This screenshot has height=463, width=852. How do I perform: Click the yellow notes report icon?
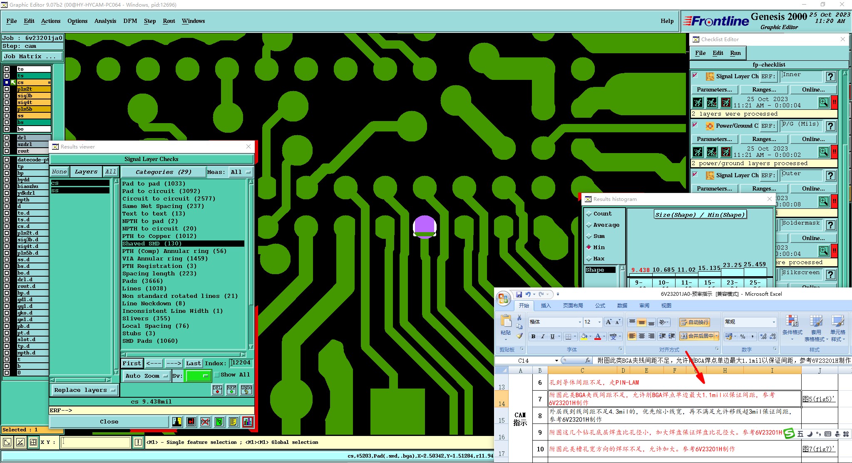click(x=233, y=422)
